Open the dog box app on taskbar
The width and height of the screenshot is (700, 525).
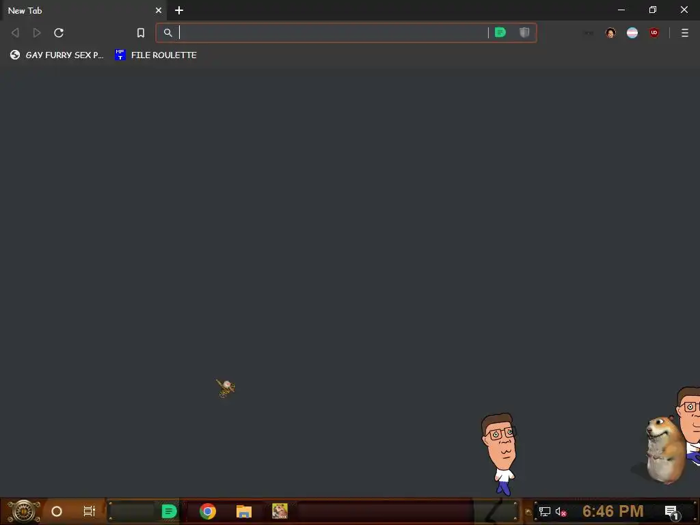click(280, 511)
